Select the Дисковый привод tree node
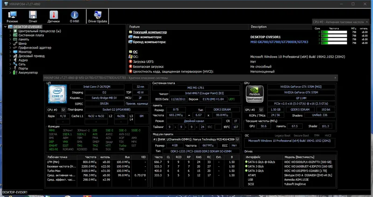Image resolution: width=373 pixels, height=197 pixels. click(31, 56)
